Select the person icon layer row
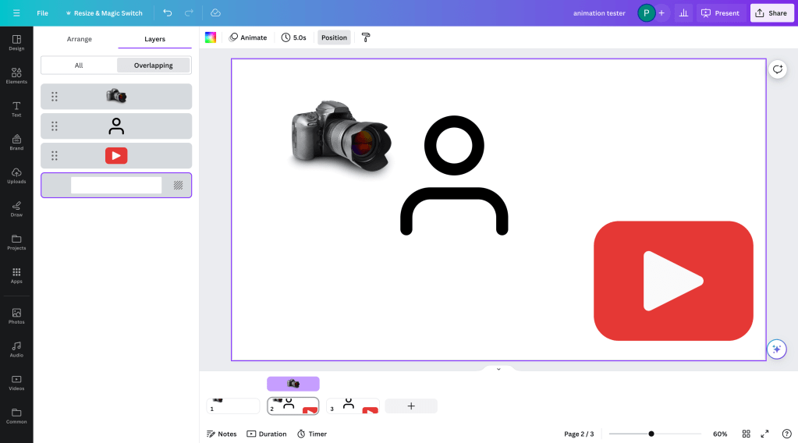 [x=116, y=126]
